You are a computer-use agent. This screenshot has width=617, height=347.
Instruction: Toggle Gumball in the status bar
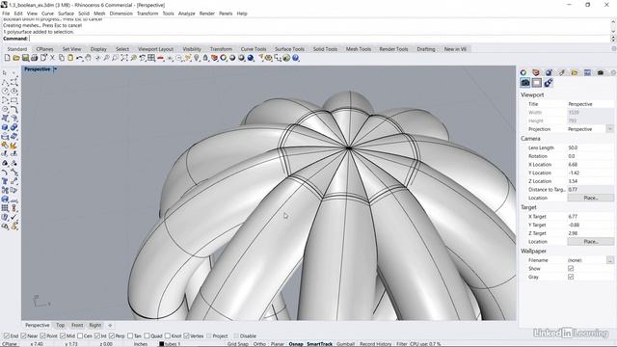coord(345,344)
